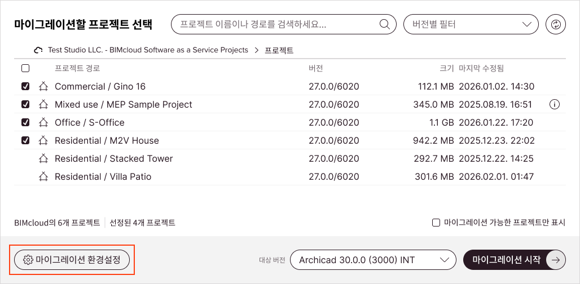Focus the project name search field
Viewport: 580px width, 284px height.
(x=283, y=24)
